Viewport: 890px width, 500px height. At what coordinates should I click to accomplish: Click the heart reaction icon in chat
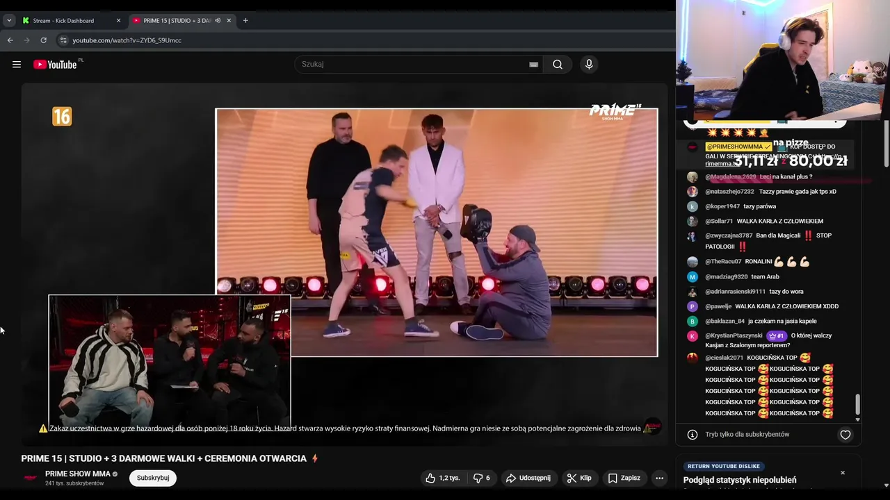tap(845, 435)
